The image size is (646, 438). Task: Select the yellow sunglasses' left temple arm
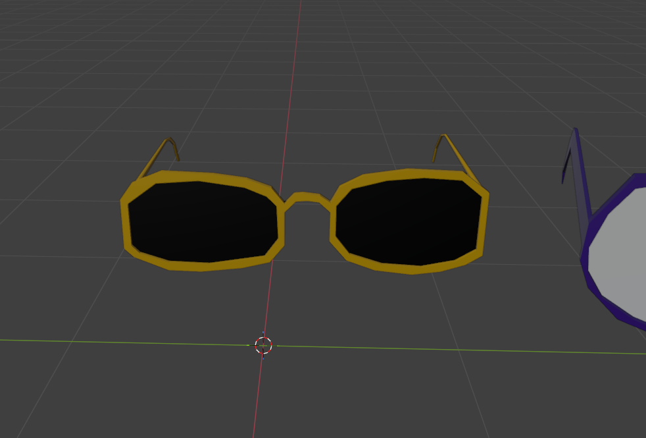click(x=158, y=158)
